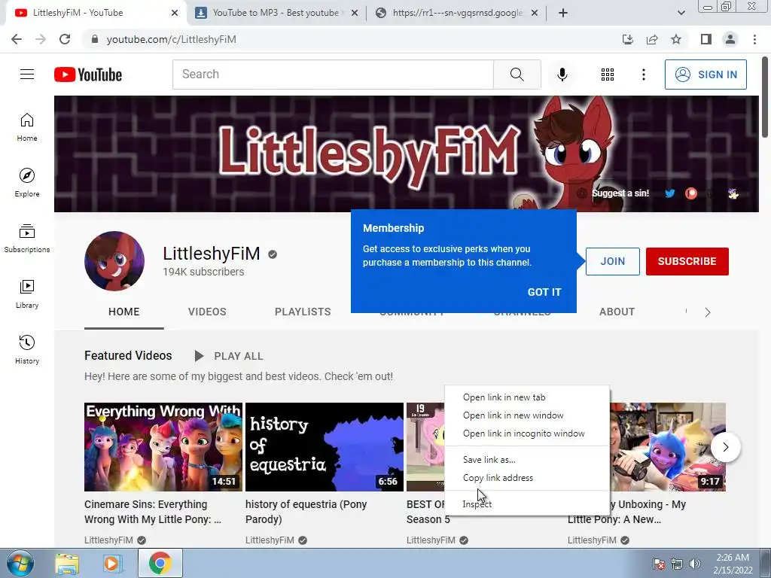
Task: Open YouTube settings three-dot menu
Action: coord(644,75)
